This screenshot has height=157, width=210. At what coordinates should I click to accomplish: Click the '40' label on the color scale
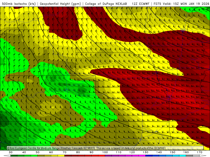tap(24, 152)
